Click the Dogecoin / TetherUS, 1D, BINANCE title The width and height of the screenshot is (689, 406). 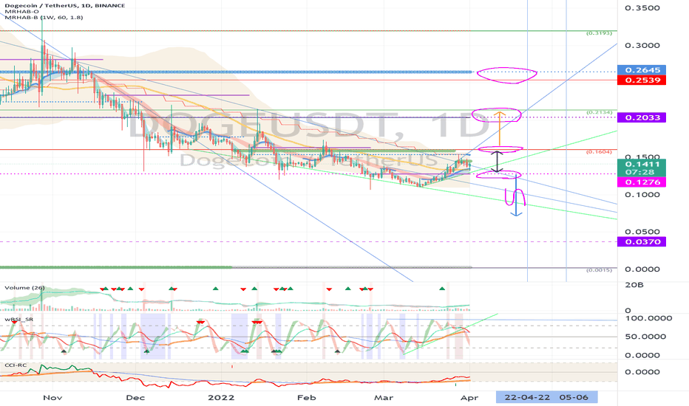64,5
